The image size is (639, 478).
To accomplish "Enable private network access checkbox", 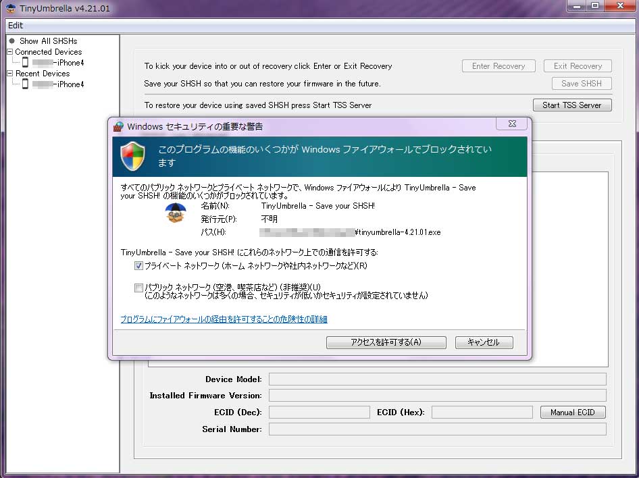I will pos(138,266).
